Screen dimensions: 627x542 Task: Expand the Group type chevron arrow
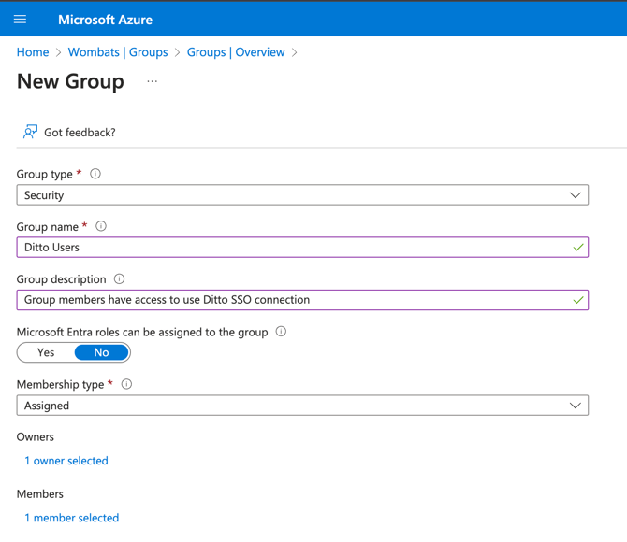point(575,195)
